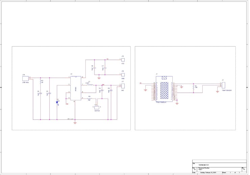Select resistor R3 near the switch
This screenshot has width=250, height=175.
tap(89, 99)
